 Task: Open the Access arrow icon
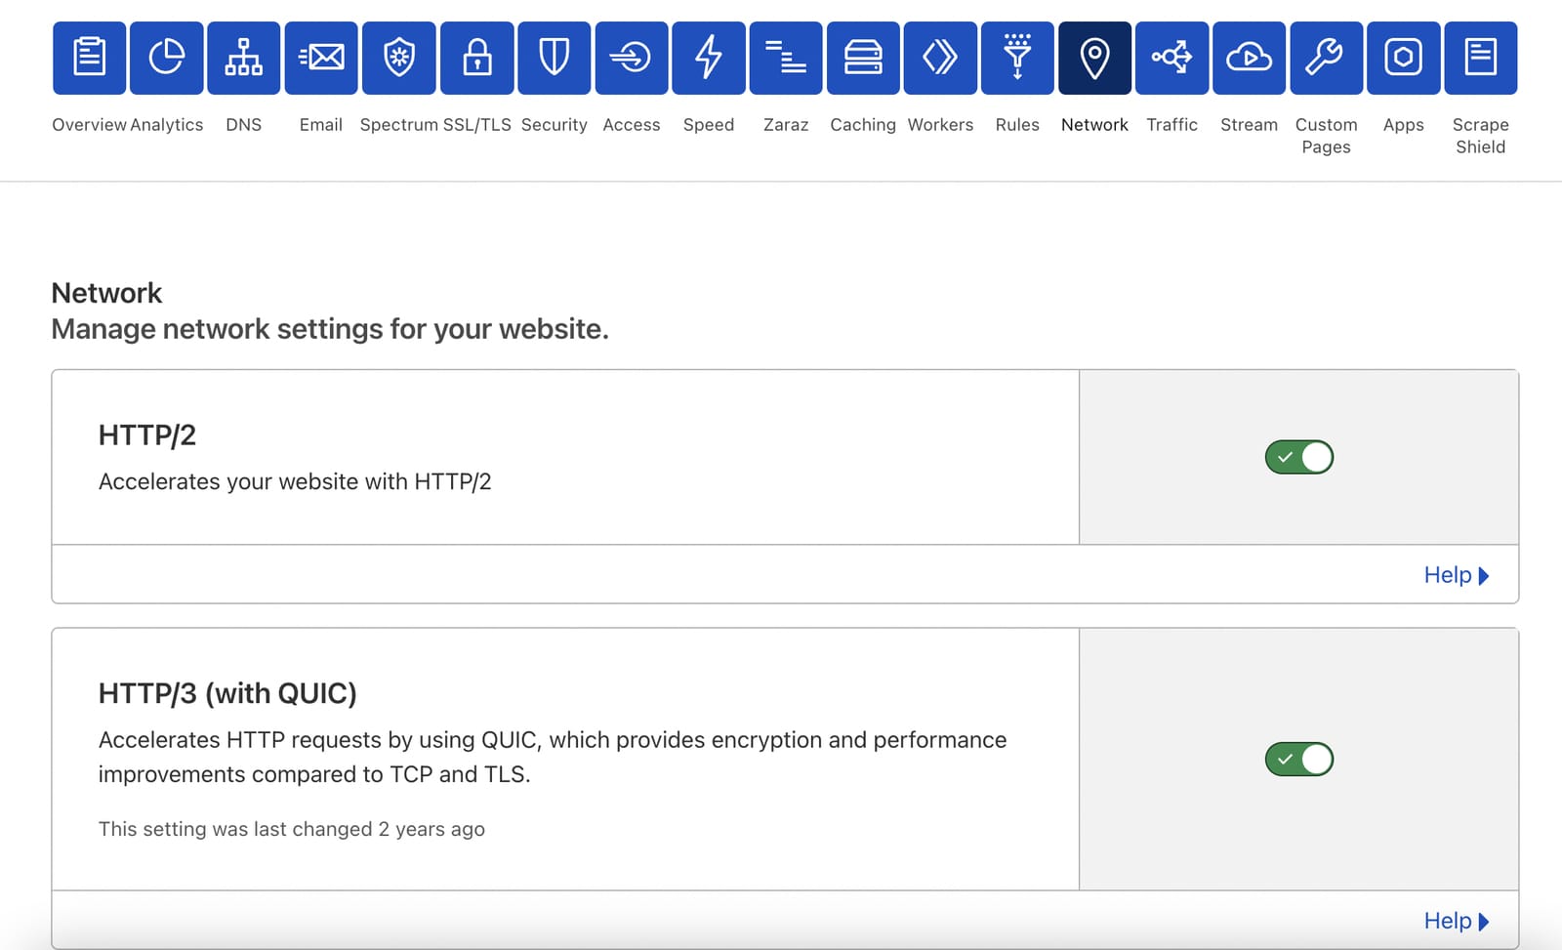click(631, 58)
